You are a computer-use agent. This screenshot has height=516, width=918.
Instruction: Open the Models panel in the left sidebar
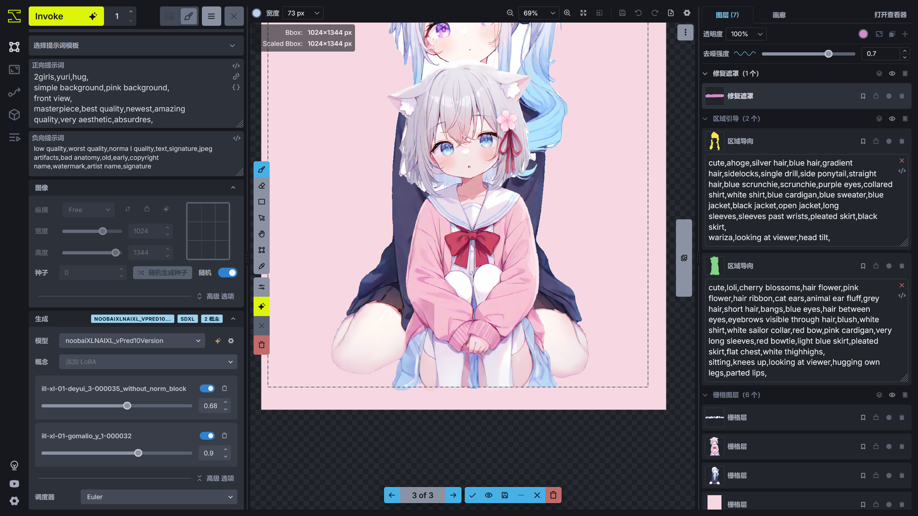[14, 114]
